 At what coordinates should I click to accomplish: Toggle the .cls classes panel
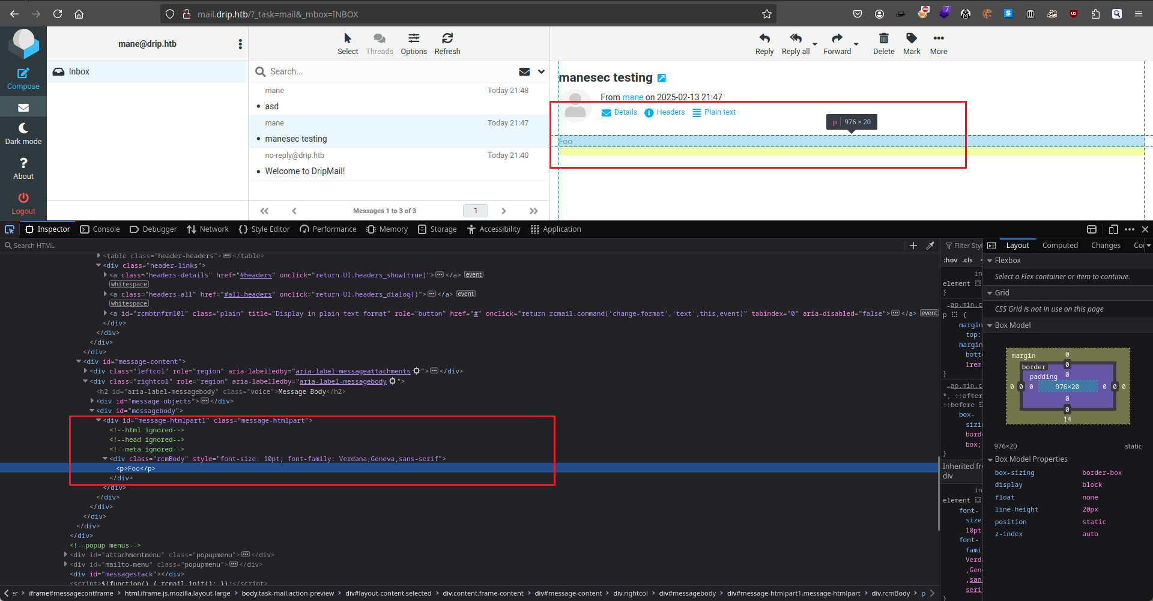pyautogui.click(x=967, y=261)
